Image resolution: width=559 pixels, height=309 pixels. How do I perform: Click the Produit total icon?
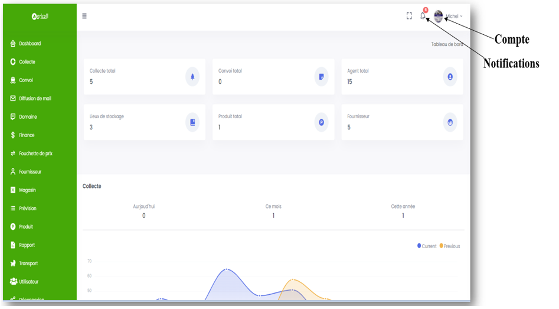pyautogui.click(x=321, y=122)
